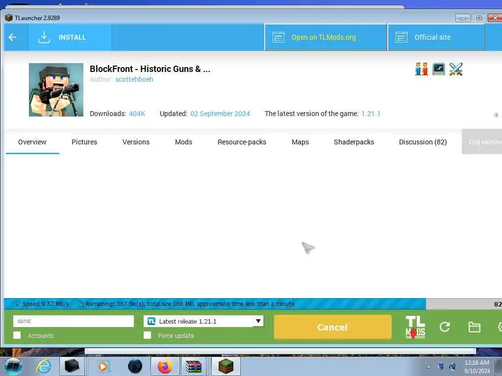502x376 pixels.
Task: Click the monitor category icon
Action: pyautogui.click(x=439, y=69)
